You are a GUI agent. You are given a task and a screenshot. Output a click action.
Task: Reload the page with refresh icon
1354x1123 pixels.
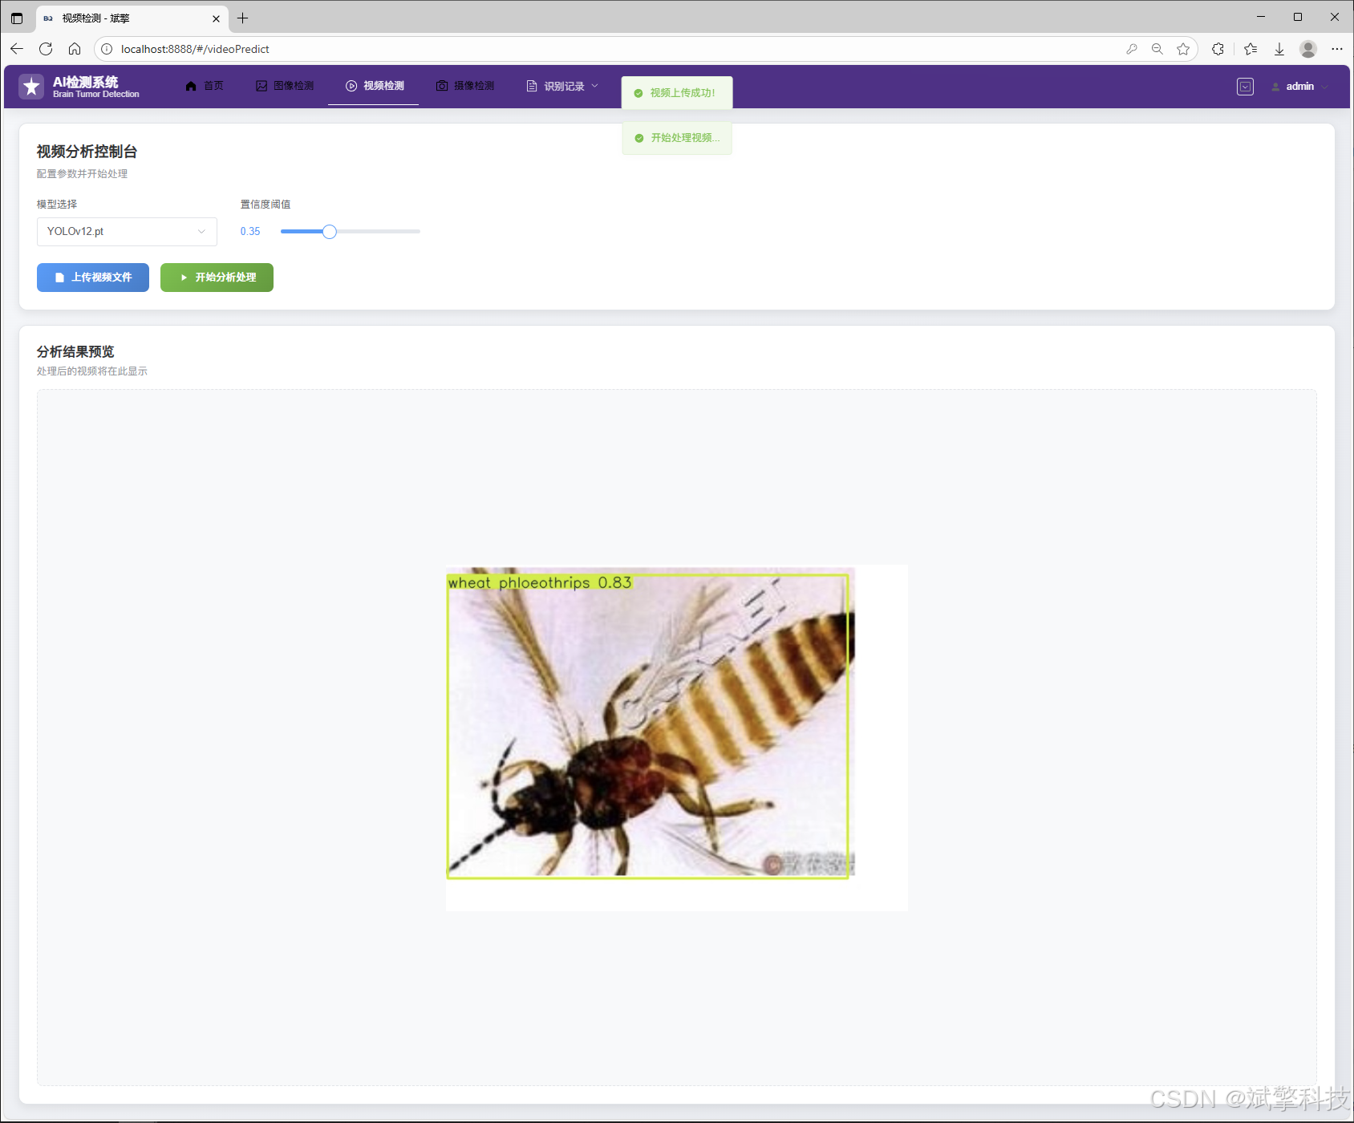(x=46, y=49)
